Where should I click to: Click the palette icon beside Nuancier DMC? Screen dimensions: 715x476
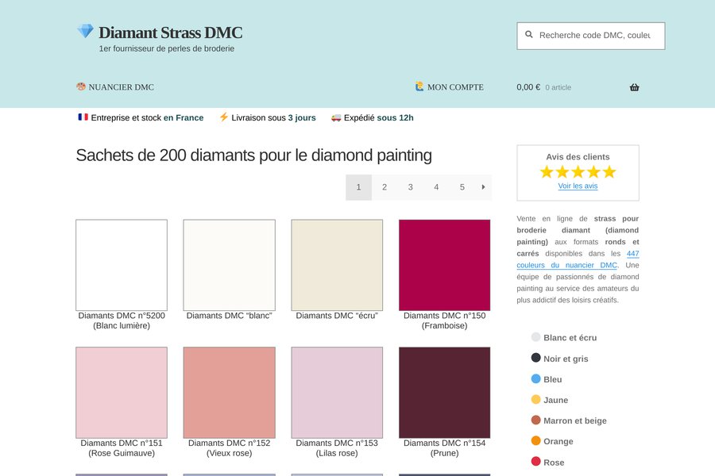click(x=81, y=86)
